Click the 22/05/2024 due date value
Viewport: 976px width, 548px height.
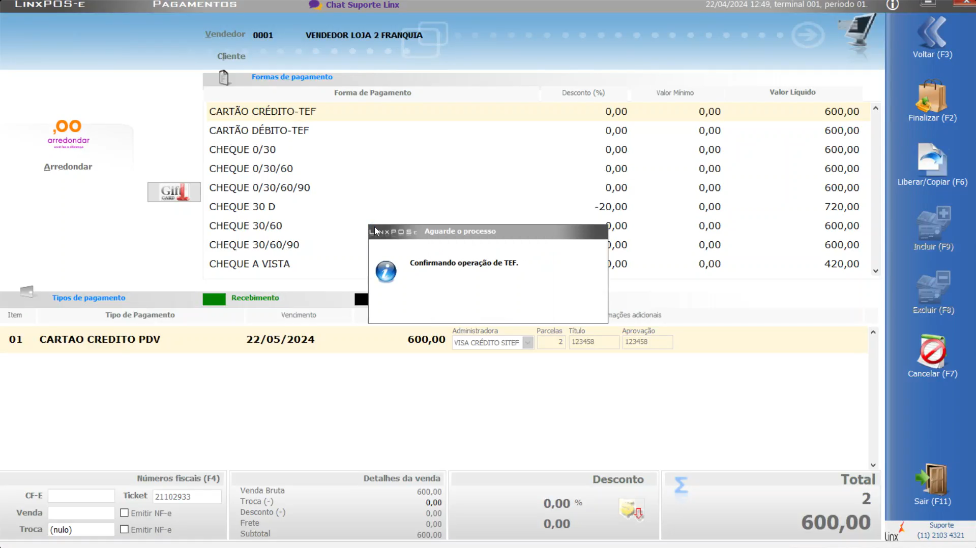pyautogui.click(x=280, y=340)
